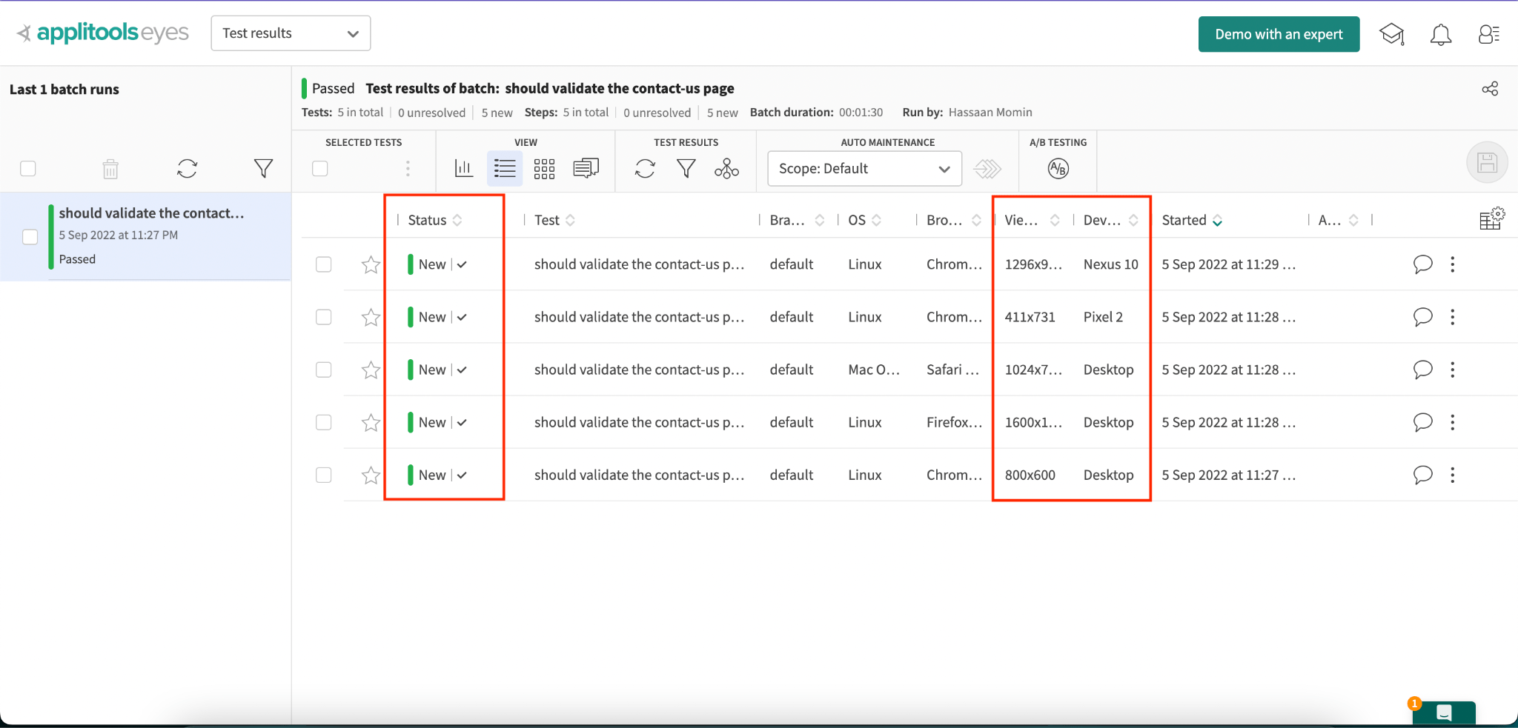Image resolution: width=1518 pixels, height=728 pixels.
Task: Refresh the test results
Action: [x=645, y=169]
